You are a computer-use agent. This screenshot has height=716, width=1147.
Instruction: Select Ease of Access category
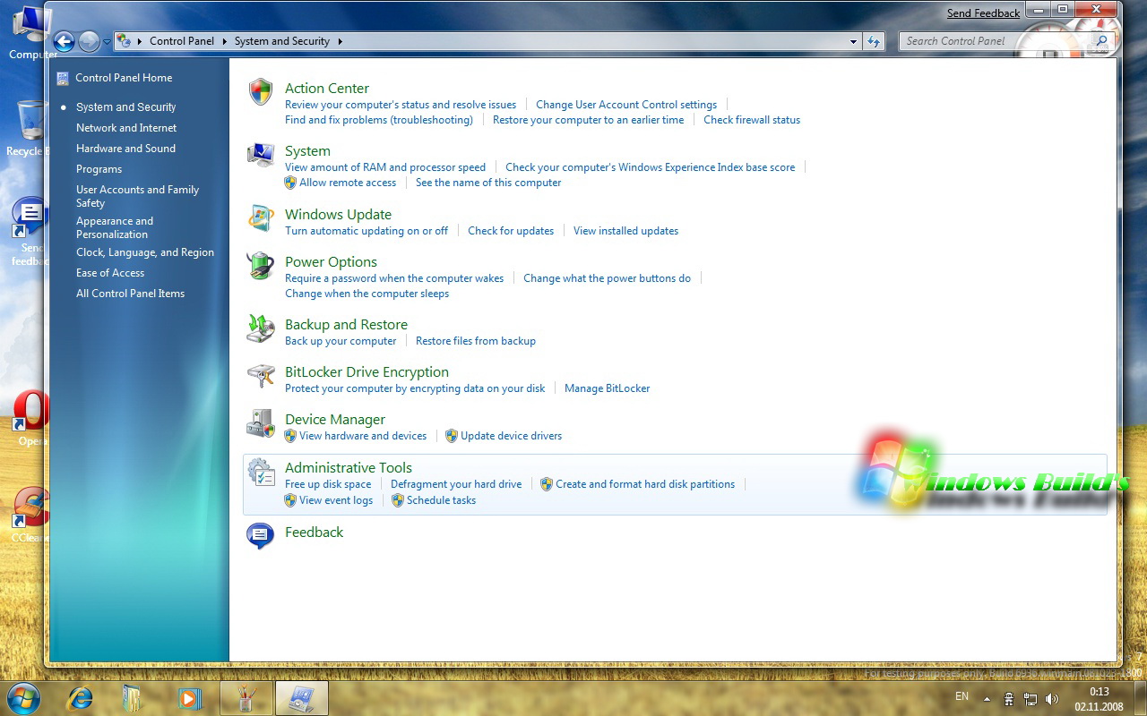(x=110, y=273)
